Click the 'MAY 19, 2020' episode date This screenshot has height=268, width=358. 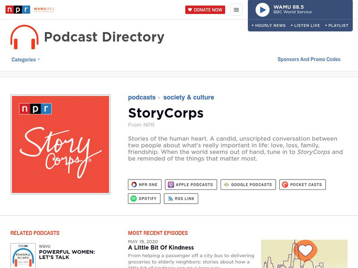[x=143, y=242]
